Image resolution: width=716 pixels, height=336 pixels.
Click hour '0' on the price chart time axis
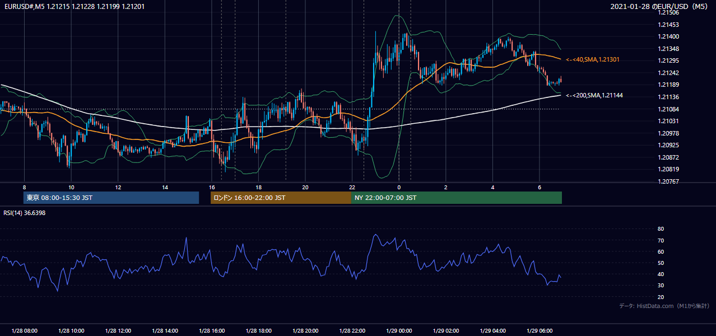399,187
